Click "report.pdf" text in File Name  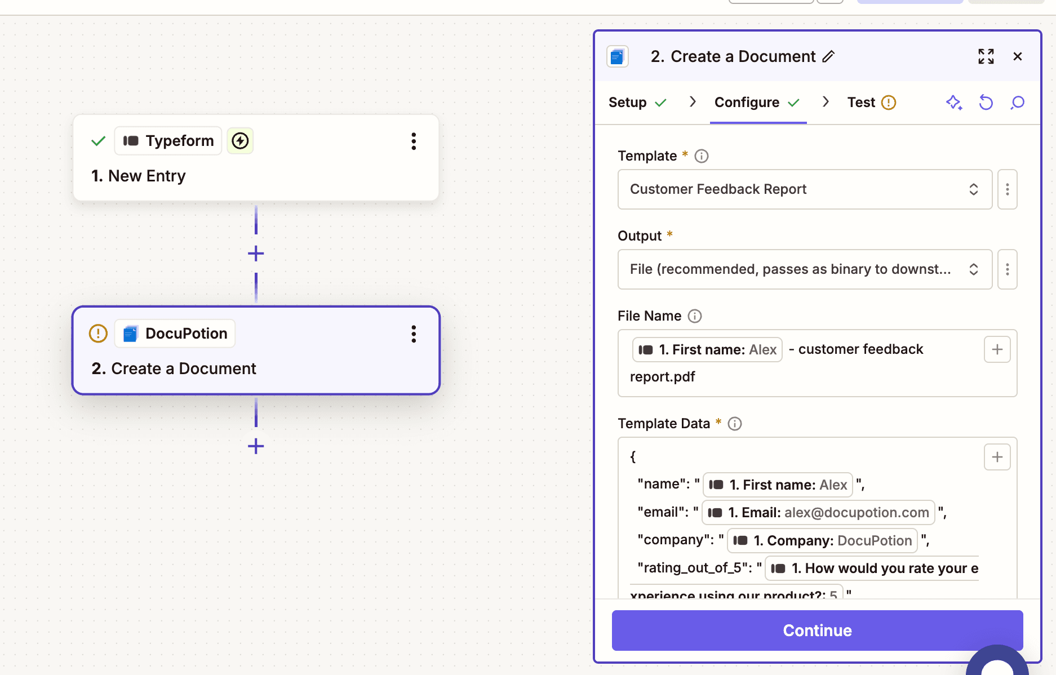pos(663,377)
